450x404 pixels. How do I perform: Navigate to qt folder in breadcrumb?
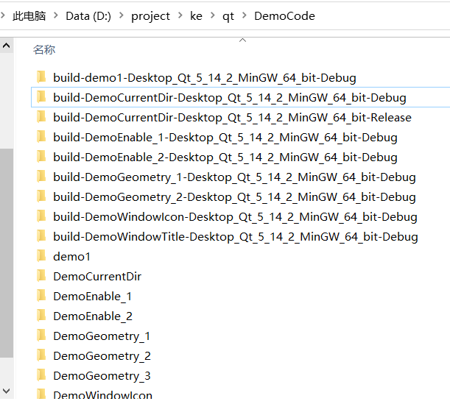click(x=228, y=16)
